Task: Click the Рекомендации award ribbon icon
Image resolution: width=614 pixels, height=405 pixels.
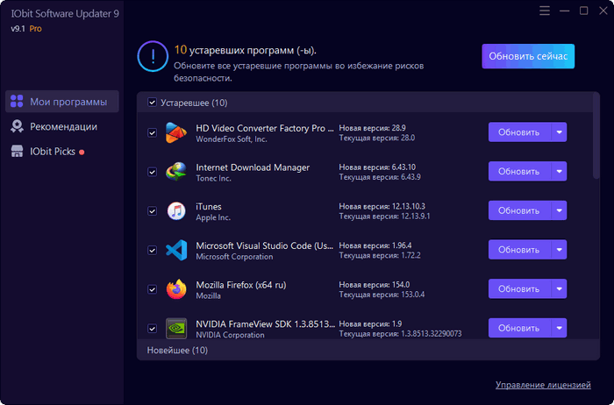Action: 17,126
